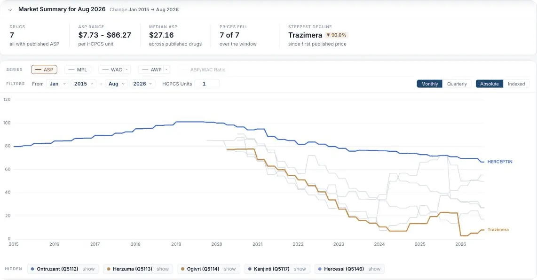This screenshot has height=280, width=537.
Task: Click the HERCEPTIN line label
Action: pos(500,162)
